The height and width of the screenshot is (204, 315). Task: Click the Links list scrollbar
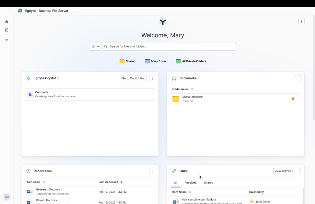(303, 196)
